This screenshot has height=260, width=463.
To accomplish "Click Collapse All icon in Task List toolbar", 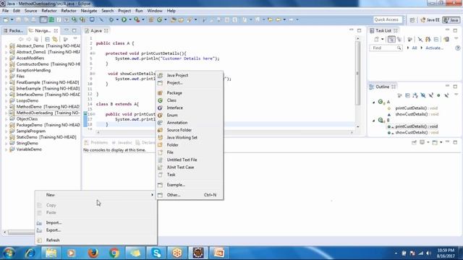I will point(436,39).
